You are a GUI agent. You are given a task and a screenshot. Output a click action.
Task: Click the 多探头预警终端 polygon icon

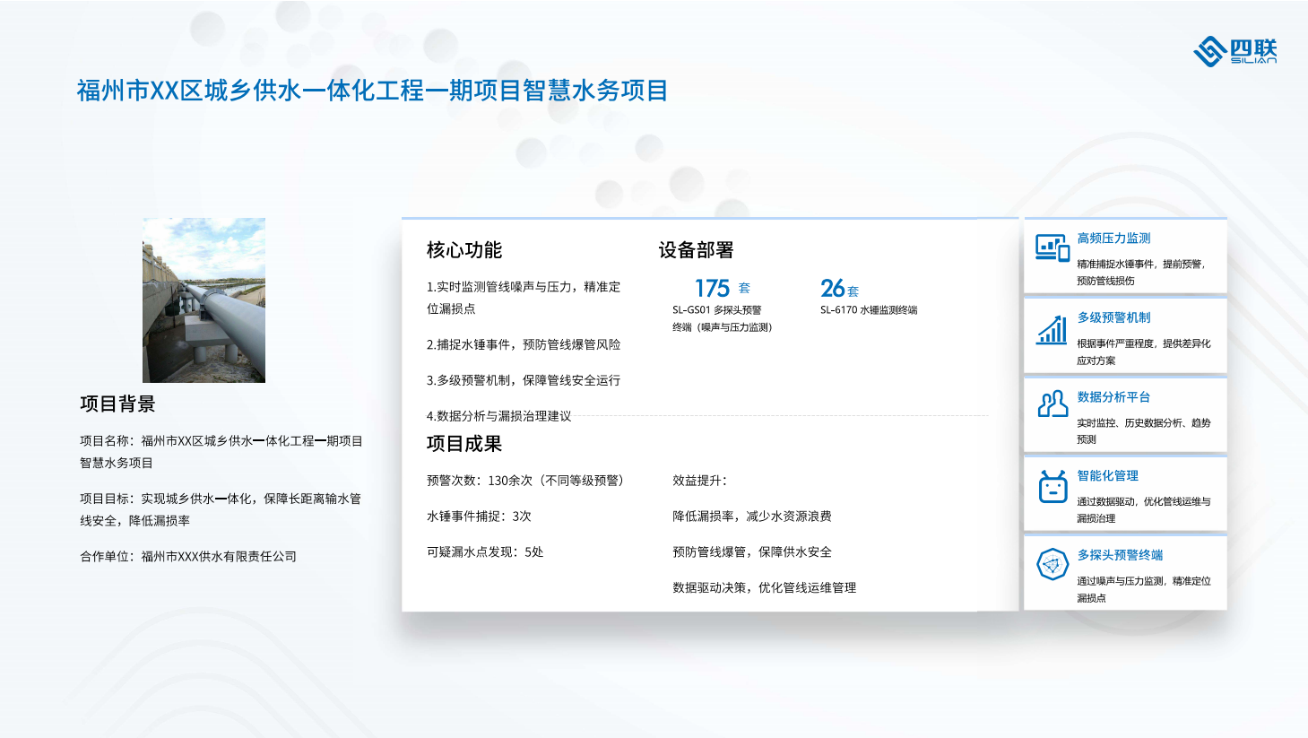coord(1052,565)
